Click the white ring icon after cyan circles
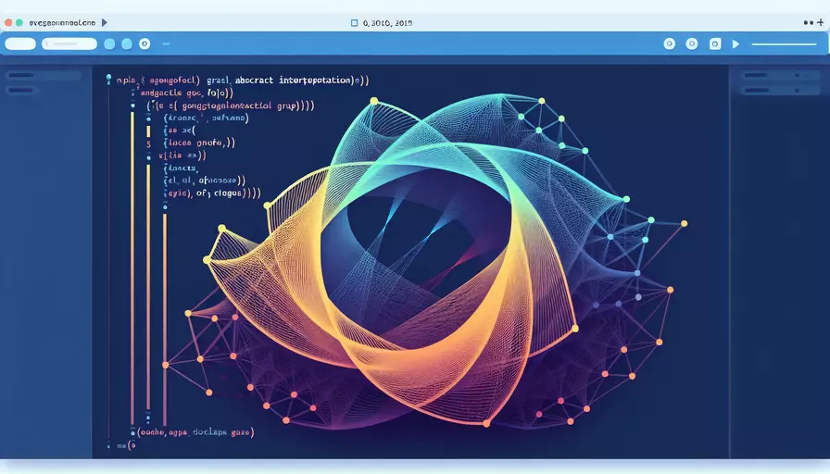This screenshot has height=474, width=830. click(145, 44)
